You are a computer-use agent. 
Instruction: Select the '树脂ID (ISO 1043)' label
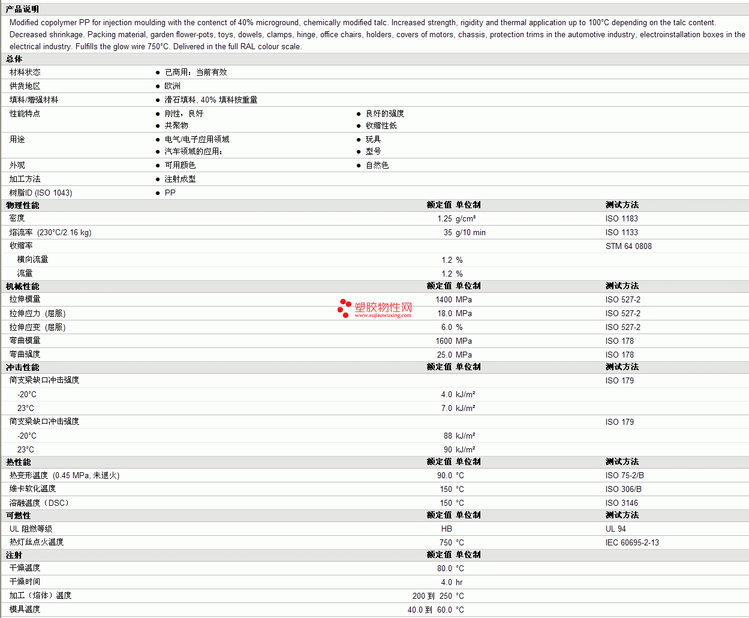pyautogui.click(x=41, y=193)
